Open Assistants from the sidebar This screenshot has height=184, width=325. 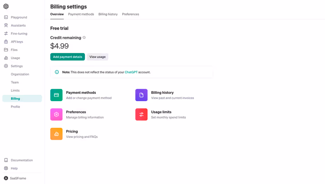[18, 25]
